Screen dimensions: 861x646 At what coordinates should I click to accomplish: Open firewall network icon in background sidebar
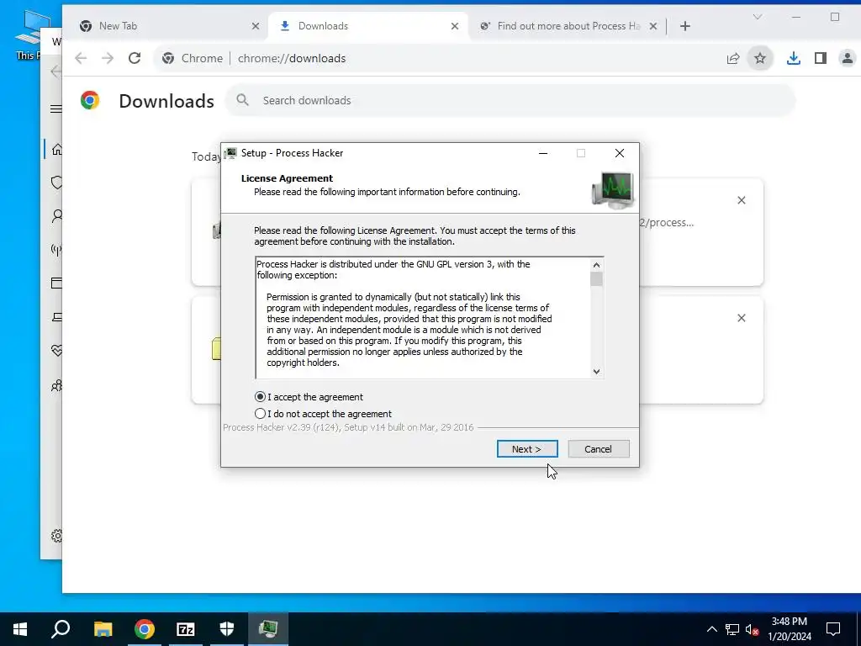point(56,250)
